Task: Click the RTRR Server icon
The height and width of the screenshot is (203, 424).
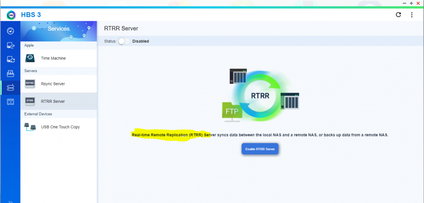Action: (30, 101)
